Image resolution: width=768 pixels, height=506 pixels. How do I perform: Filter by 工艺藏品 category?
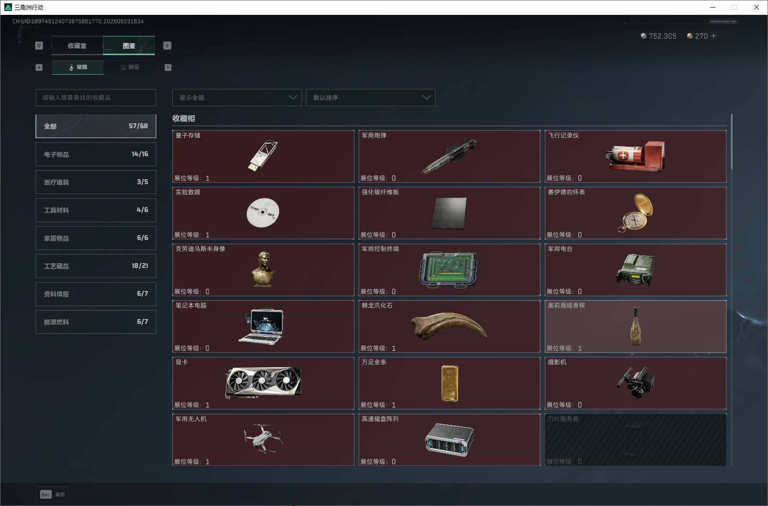click(x=96, y=266)
